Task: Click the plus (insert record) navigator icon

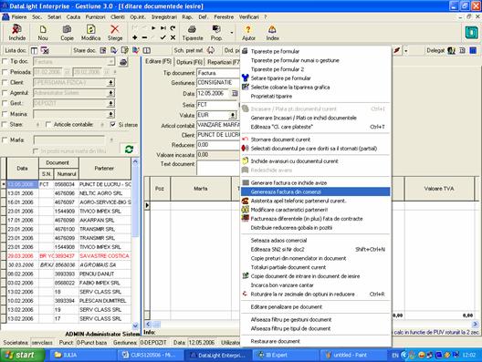Action: (134, 37)
